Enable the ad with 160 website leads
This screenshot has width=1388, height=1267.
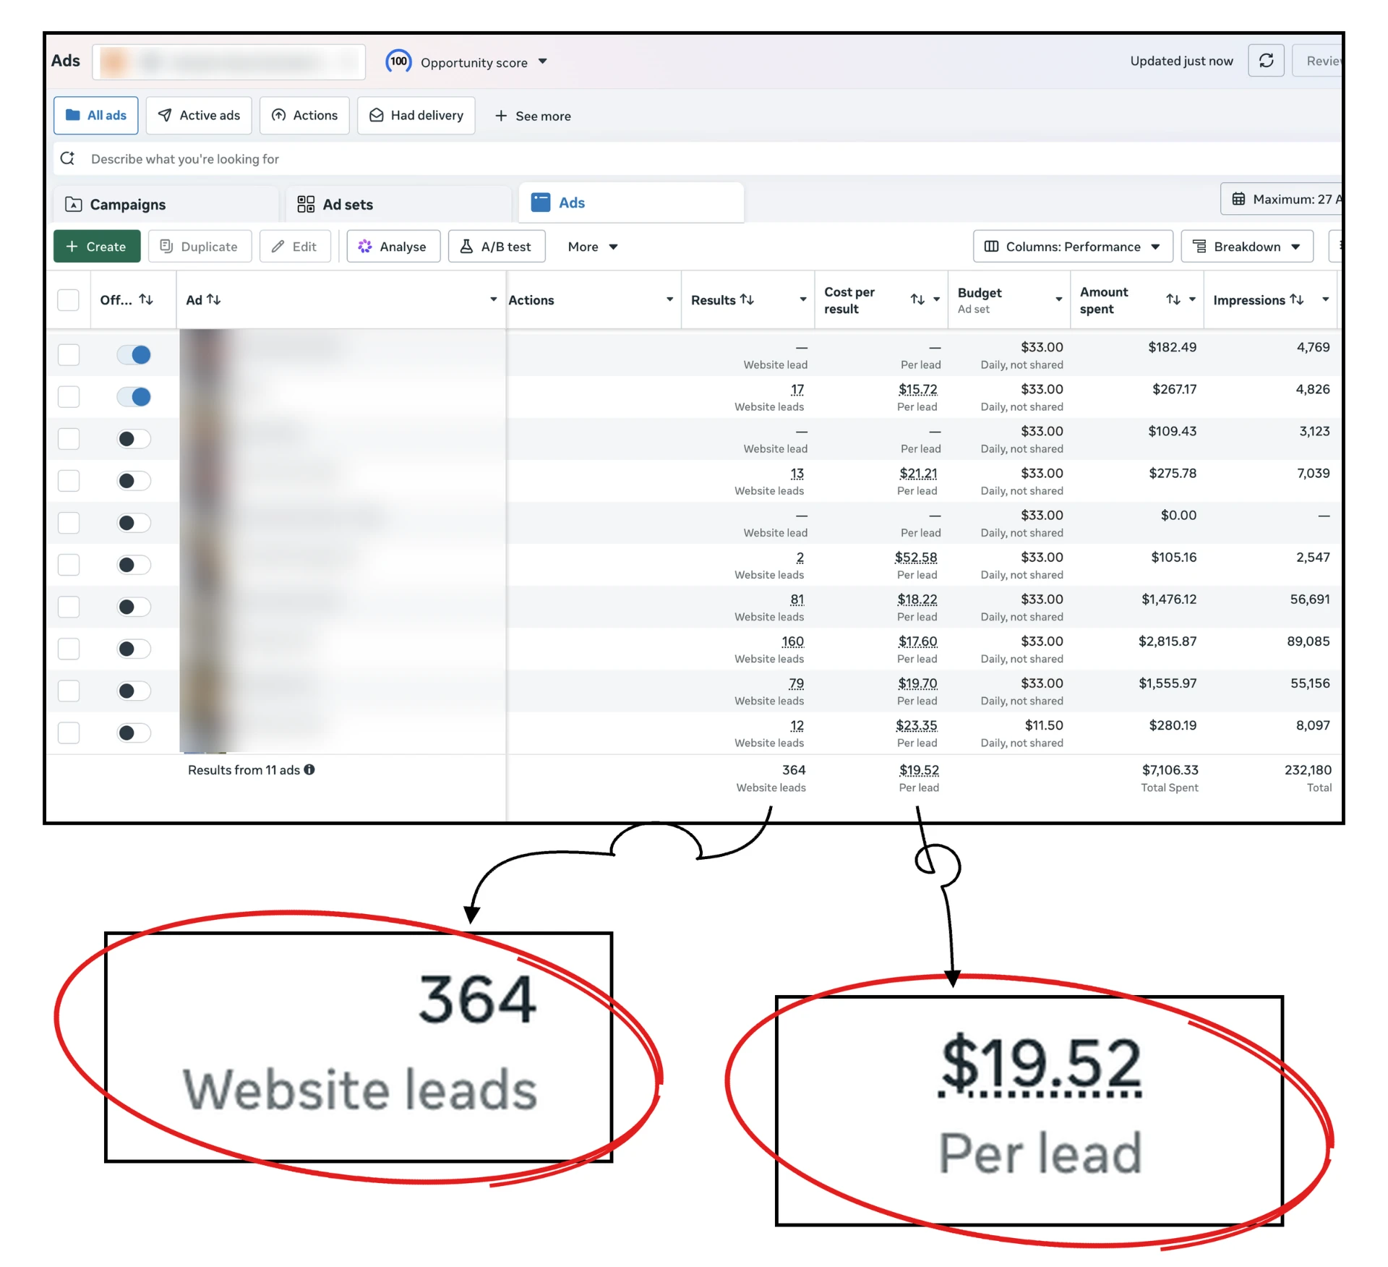click(134, 649)
